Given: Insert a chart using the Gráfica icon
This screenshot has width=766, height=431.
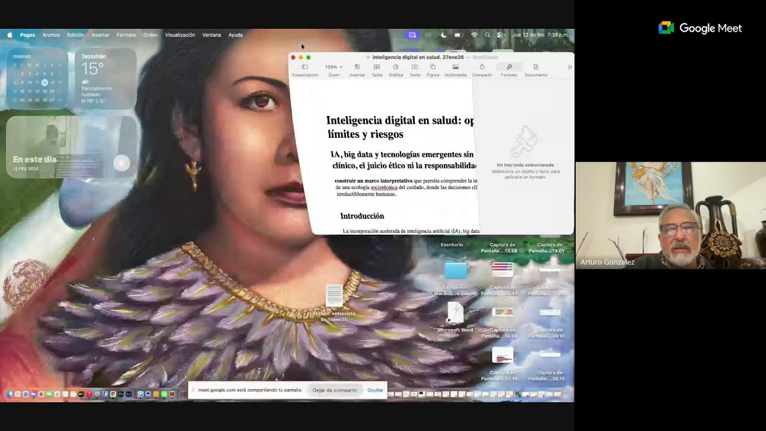Looking at the screenshot, I should point(396,67).
